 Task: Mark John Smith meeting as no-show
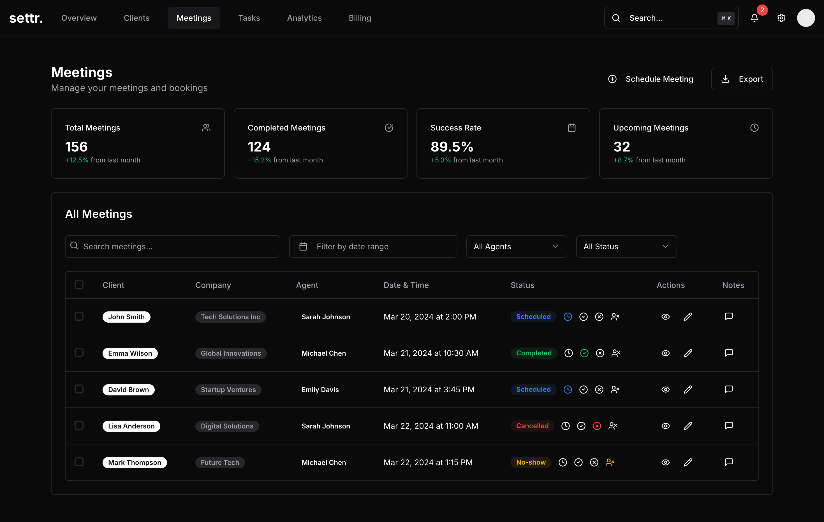(x=615, y=317)
